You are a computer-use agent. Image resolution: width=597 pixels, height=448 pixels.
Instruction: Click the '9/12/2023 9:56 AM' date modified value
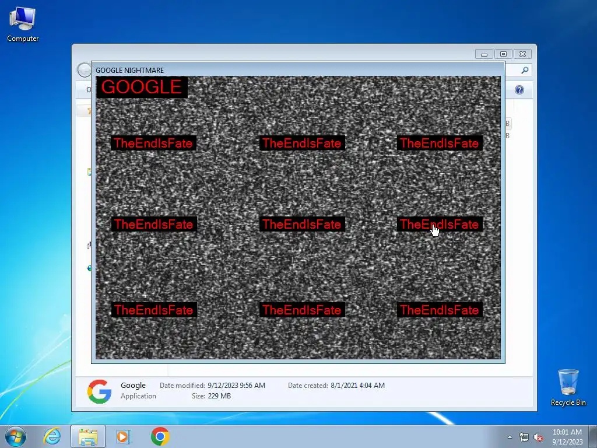tap(237, 385)
